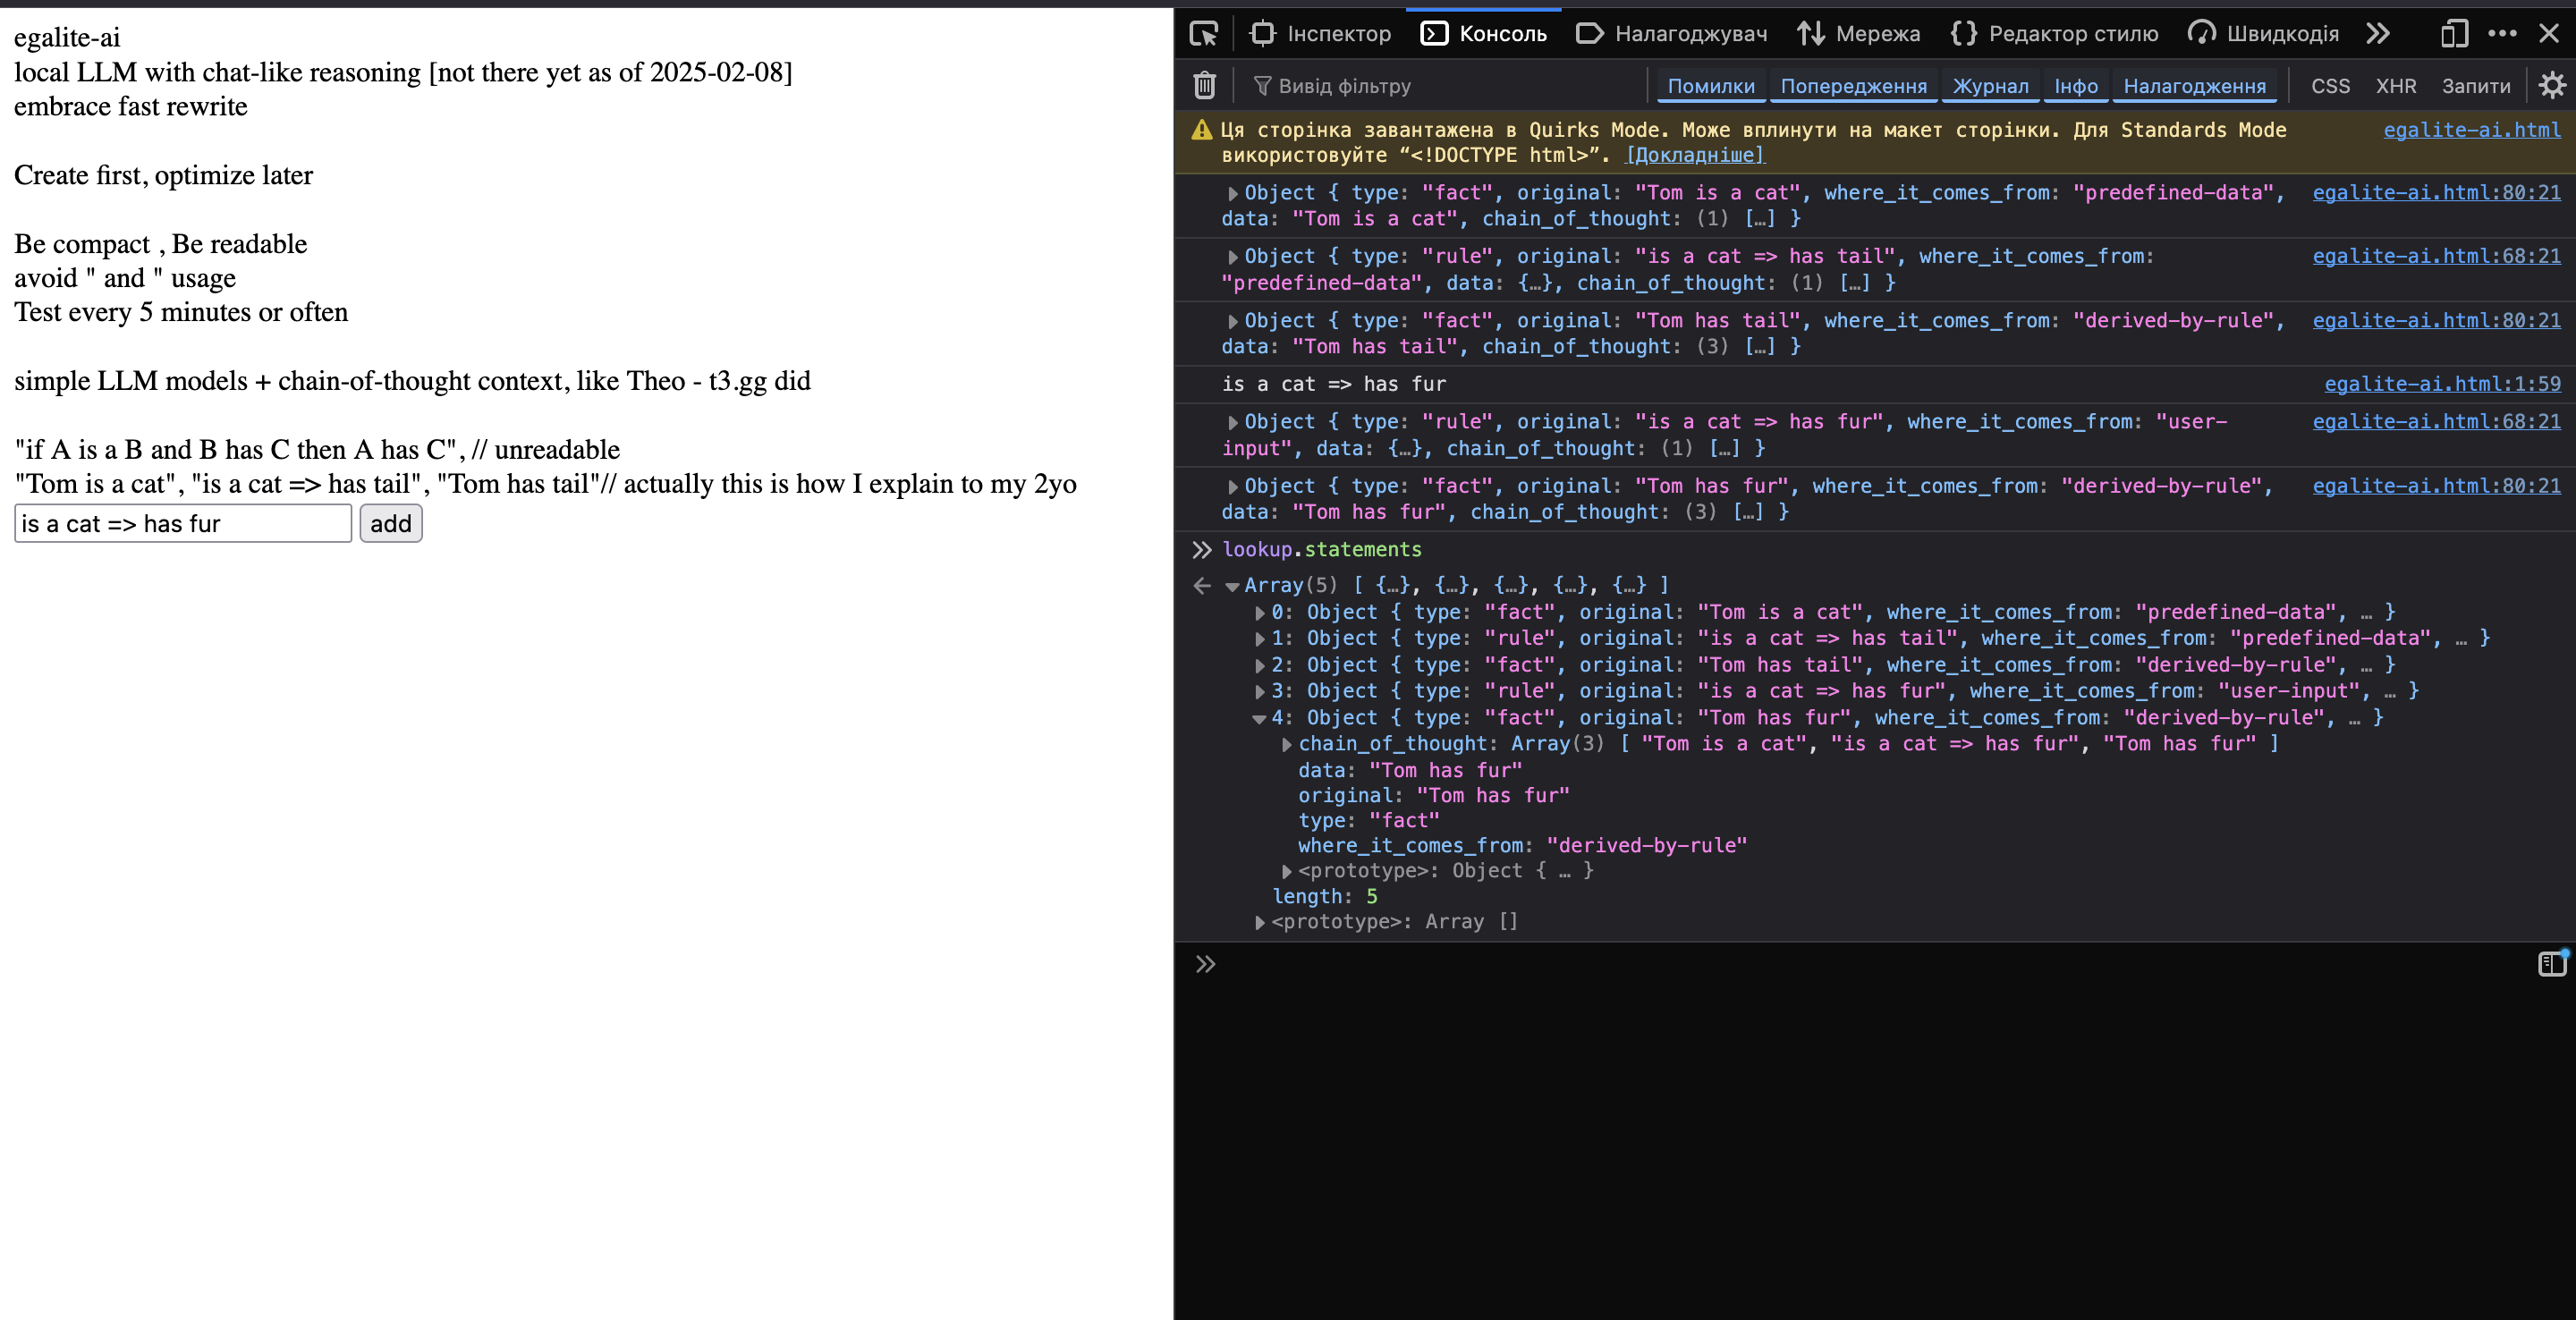
Task: Open the Швидкодія tab
Action: pos(2262,34)
